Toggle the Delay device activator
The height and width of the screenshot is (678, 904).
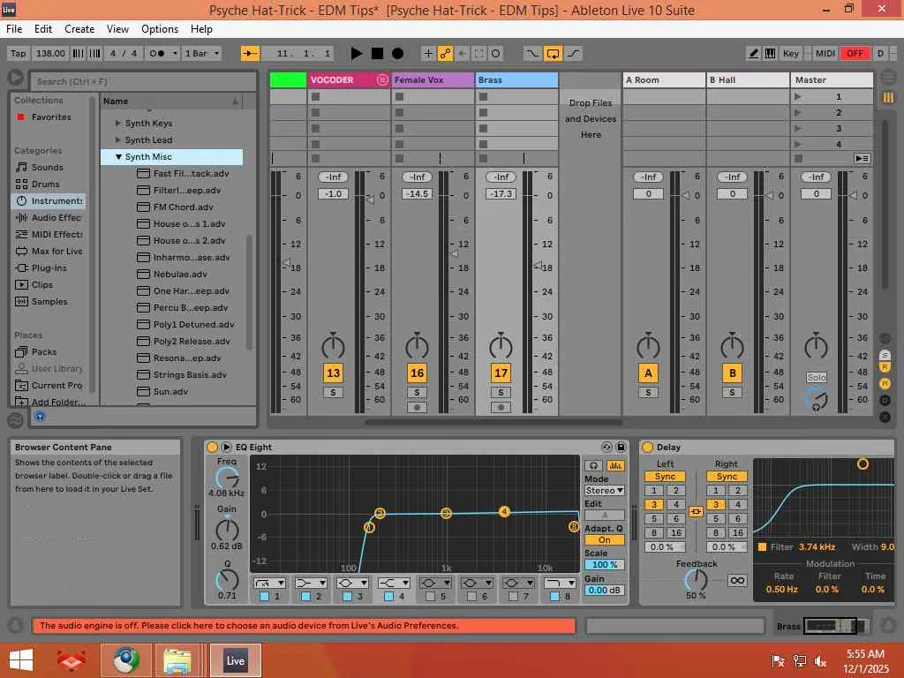[647, 448]
